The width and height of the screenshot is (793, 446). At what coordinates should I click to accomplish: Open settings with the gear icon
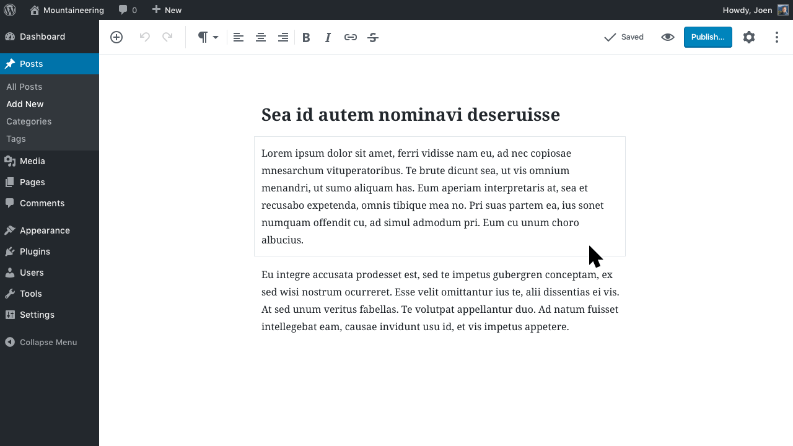[749, 37]
